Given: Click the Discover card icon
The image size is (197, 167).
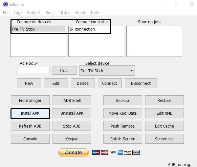Looking at the screenshot, I should 127,153.
